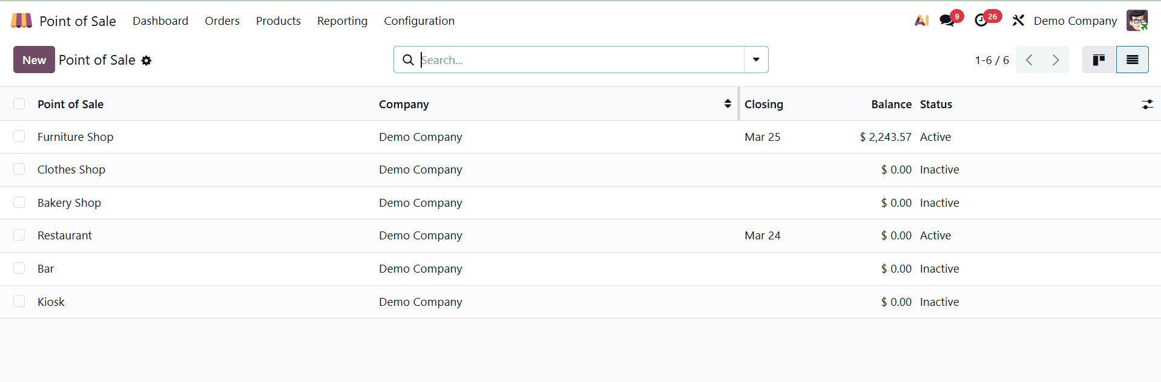
Task: Open the Furniture Shop record
Action: 75,137
